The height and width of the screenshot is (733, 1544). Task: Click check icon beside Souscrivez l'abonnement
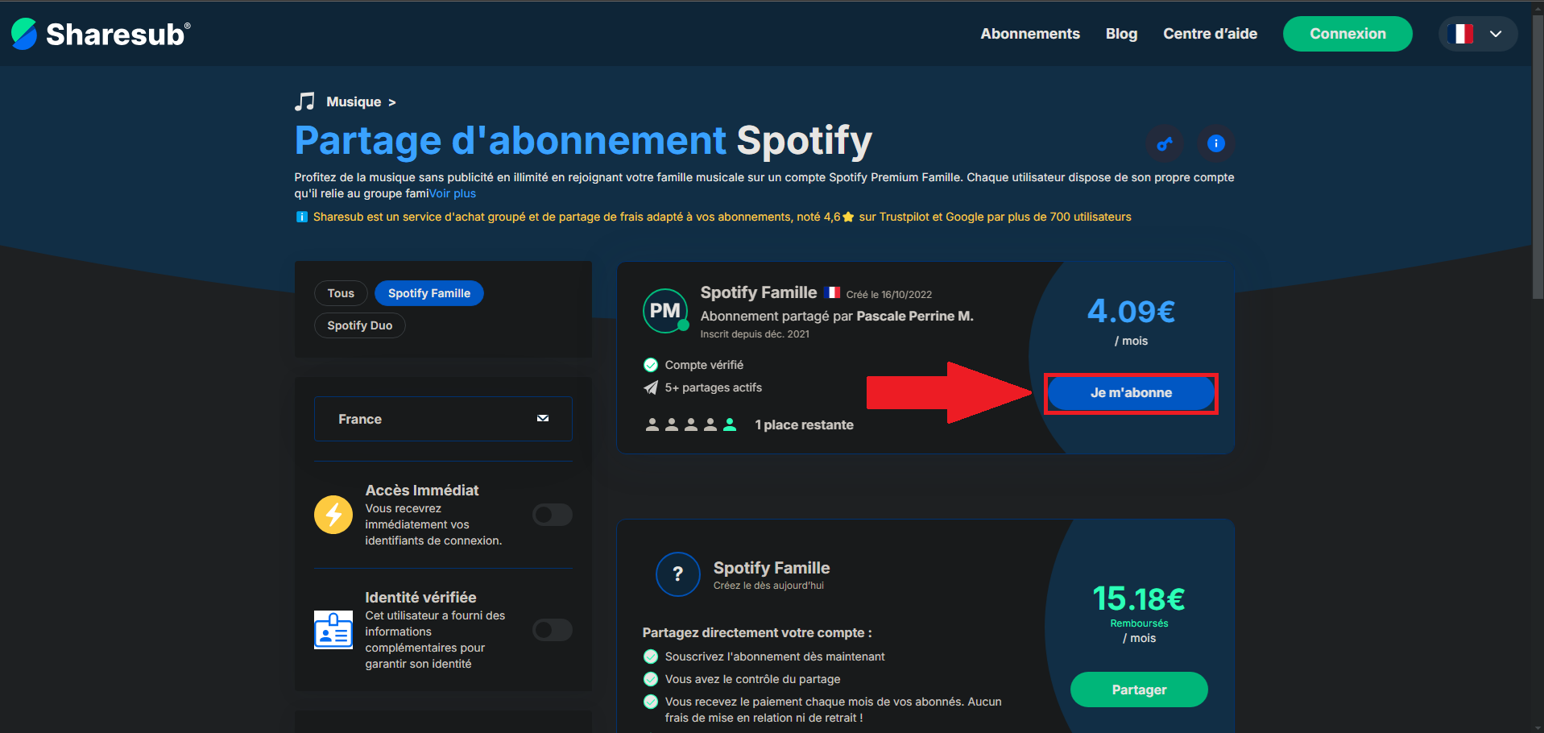651,656
